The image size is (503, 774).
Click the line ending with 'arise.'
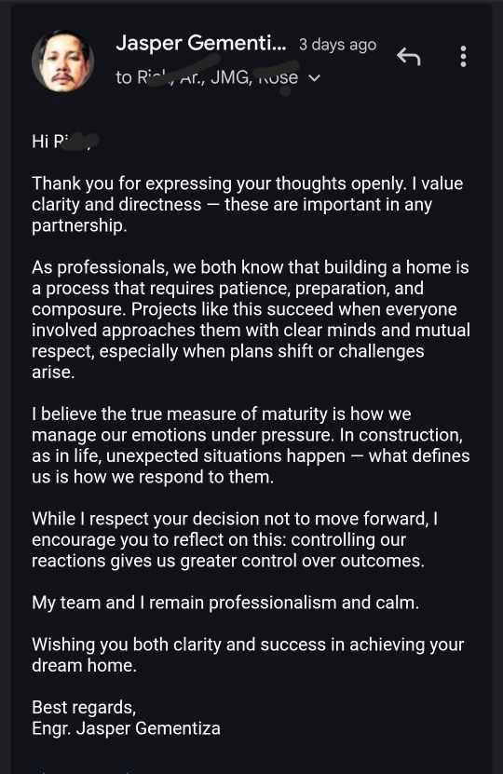click(x=53, y=373)
